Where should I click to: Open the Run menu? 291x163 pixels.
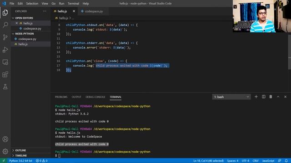[x=61, y=4]
